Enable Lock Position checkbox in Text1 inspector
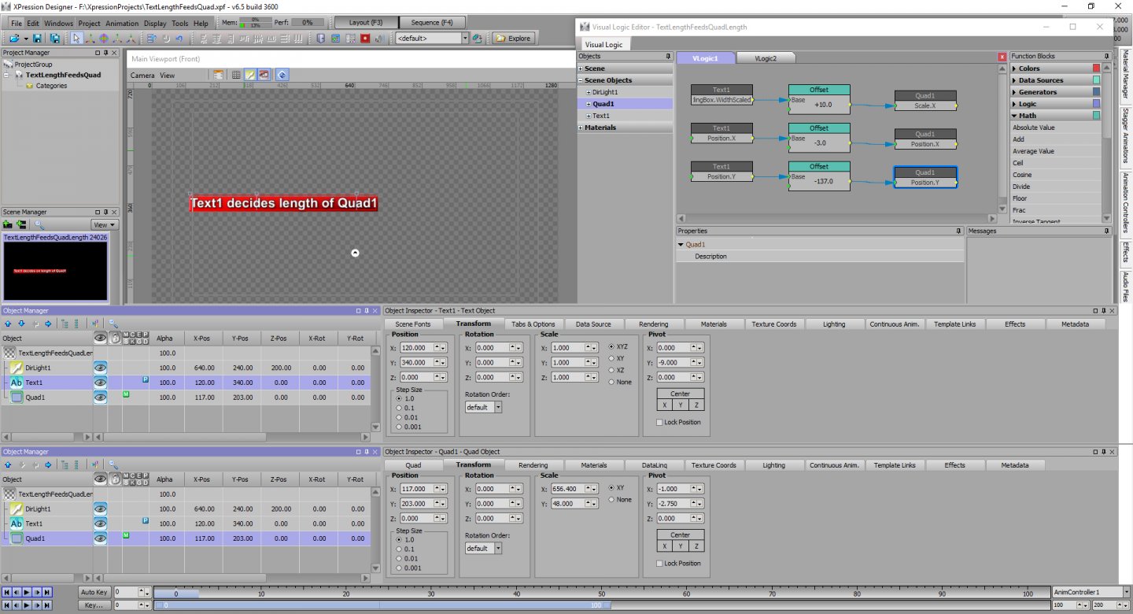 659,422
